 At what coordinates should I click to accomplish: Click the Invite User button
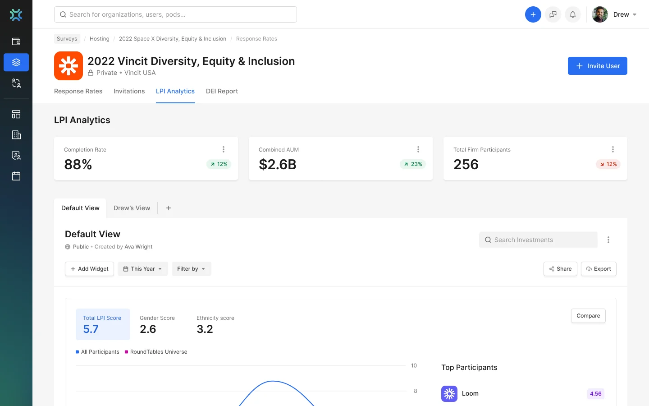598,66
